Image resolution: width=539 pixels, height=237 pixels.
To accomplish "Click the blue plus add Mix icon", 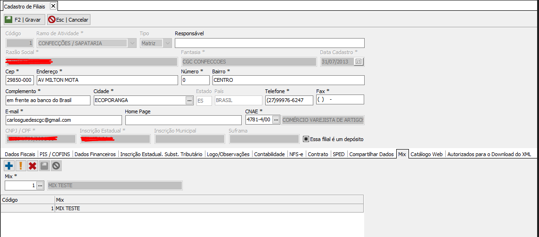I will pyautogui.click(x=9, y=166).
